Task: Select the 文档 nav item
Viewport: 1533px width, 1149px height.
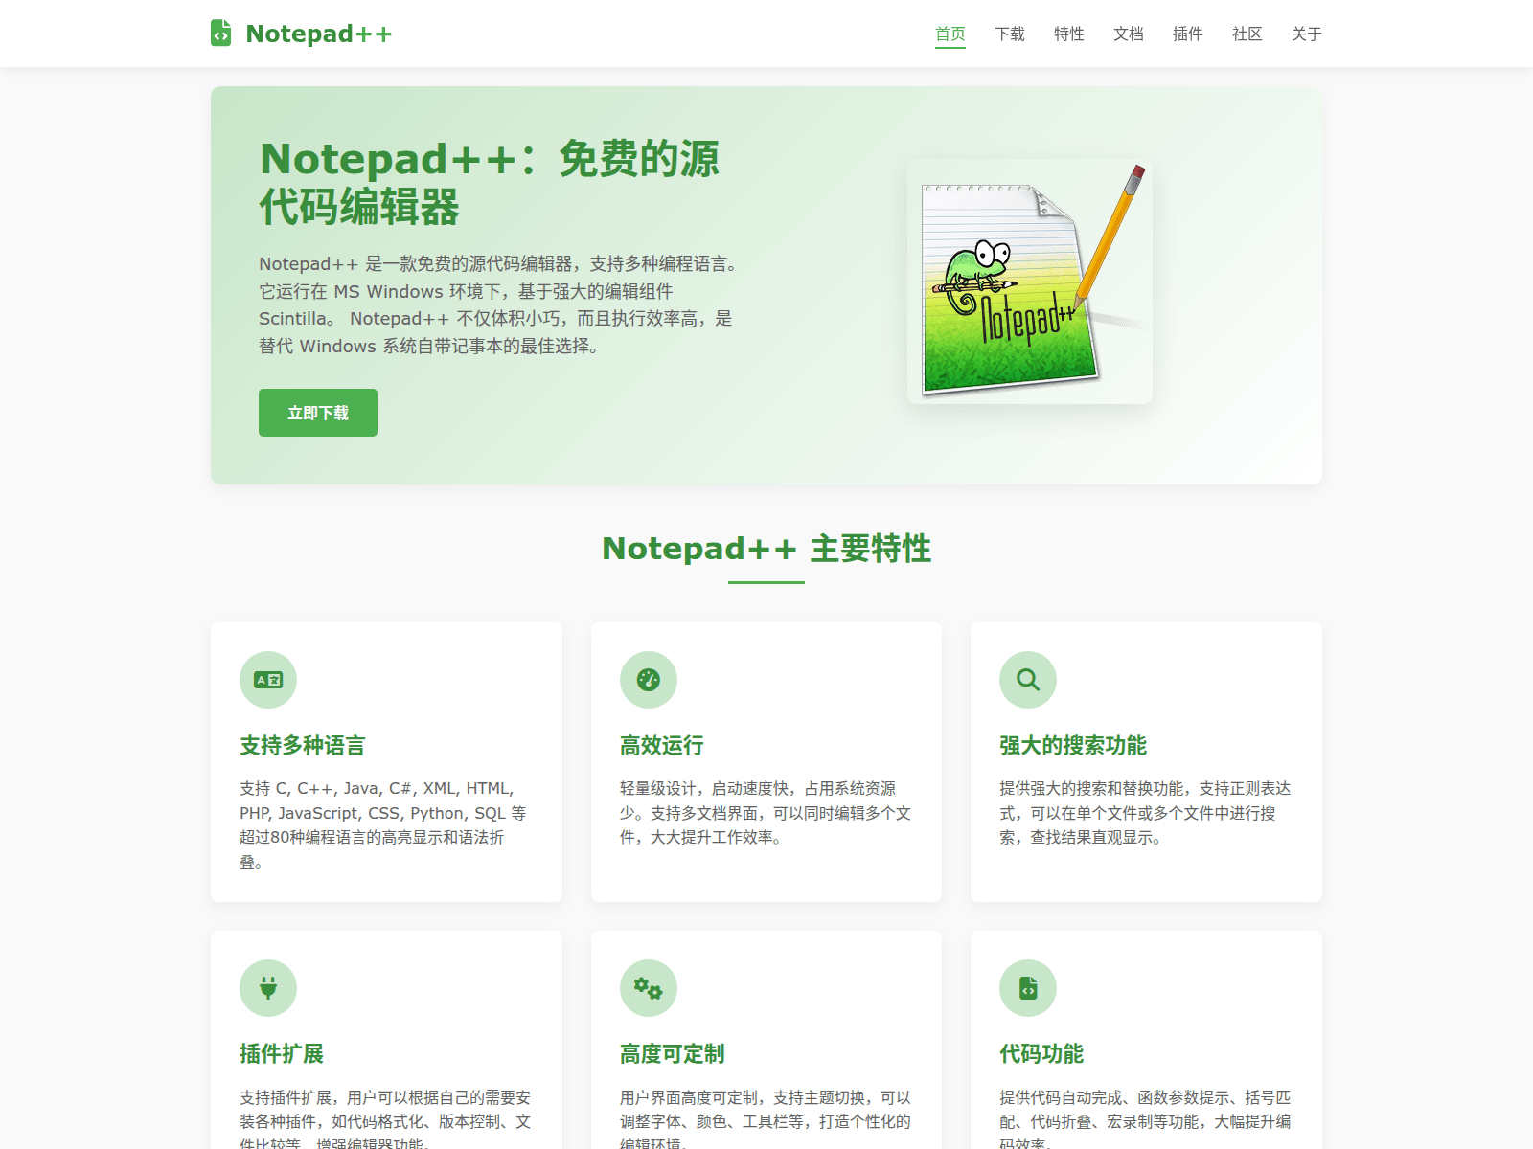Action: 1129,34
